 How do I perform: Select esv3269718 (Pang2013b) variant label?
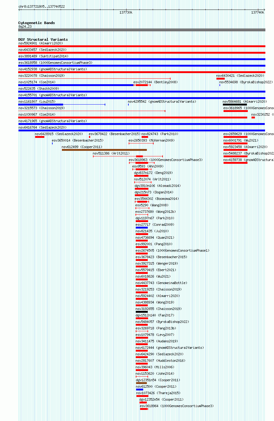(x=156, y=328)
